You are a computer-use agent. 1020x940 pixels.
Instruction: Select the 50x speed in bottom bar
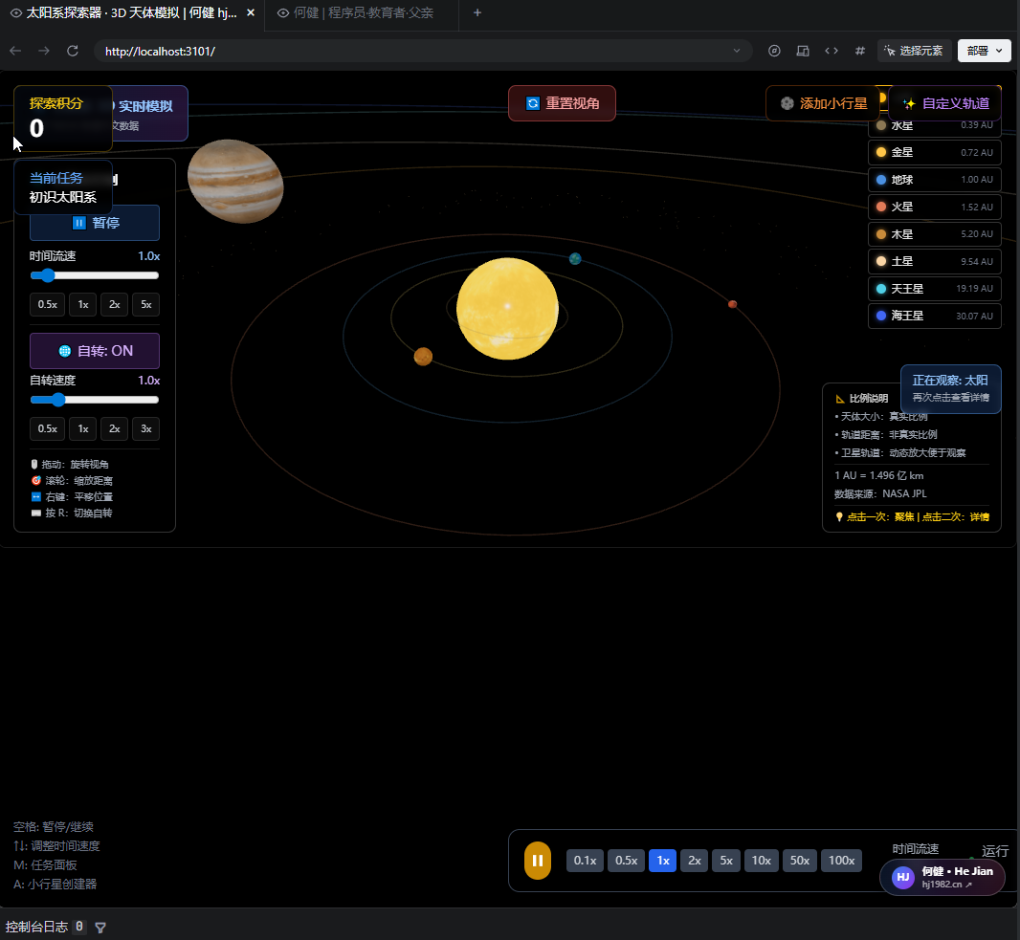(x=800, y=861)
